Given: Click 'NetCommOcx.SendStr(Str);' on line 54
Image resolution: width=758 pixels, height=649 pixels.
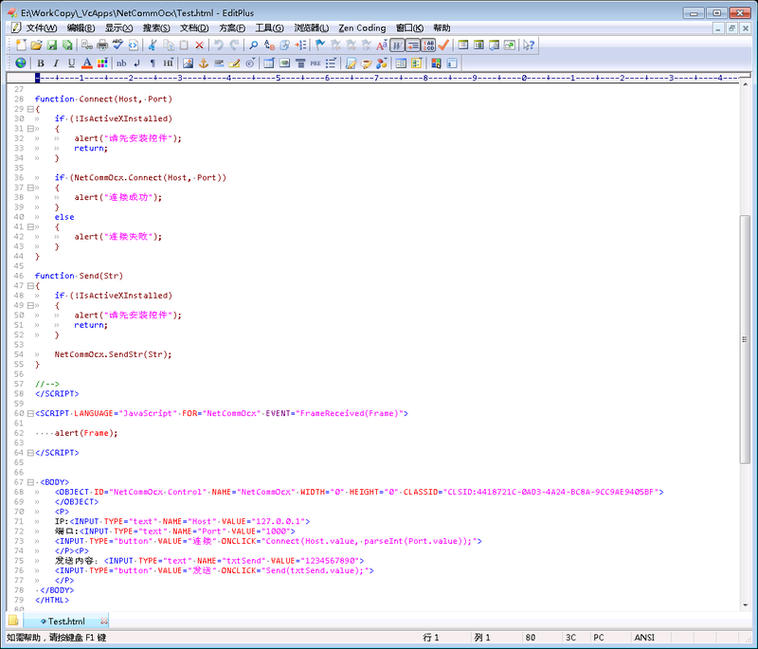Looking at the screenshot, I should [113, 354].
